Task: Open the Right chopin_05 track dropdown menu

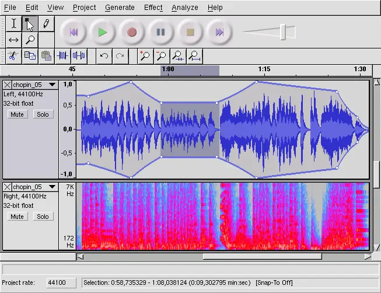Action: 53,187
